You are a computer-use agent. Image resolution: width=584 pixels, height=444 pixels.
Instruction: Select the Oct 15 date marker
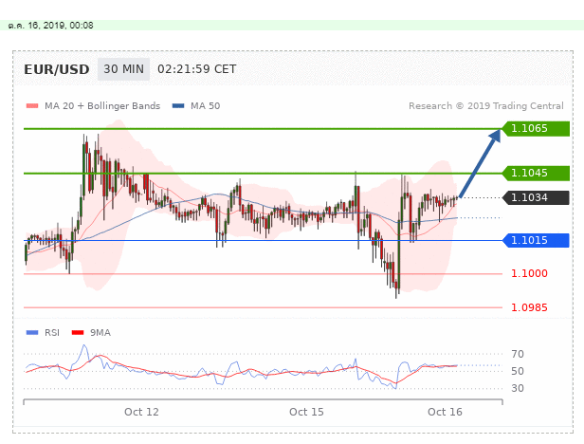[306, 411]
